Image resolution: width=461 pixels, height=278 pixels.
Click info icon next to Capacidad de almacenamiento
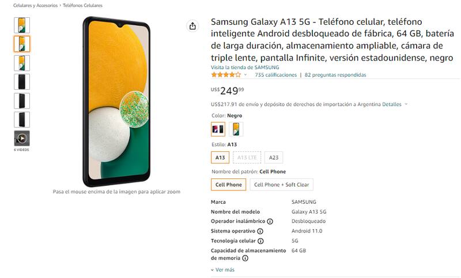245,258
